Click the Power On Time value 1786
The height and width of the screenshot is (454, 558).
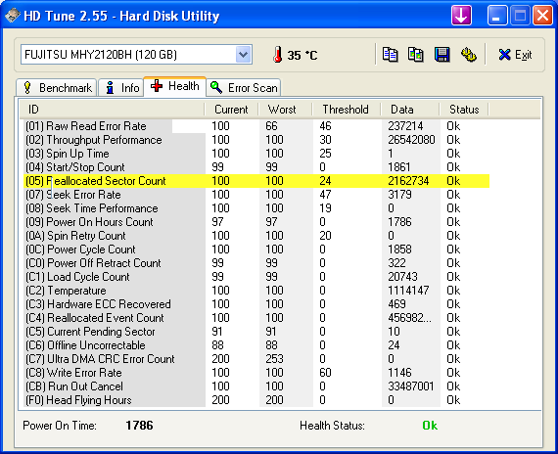pyautogui.click(x=139, y=426)
